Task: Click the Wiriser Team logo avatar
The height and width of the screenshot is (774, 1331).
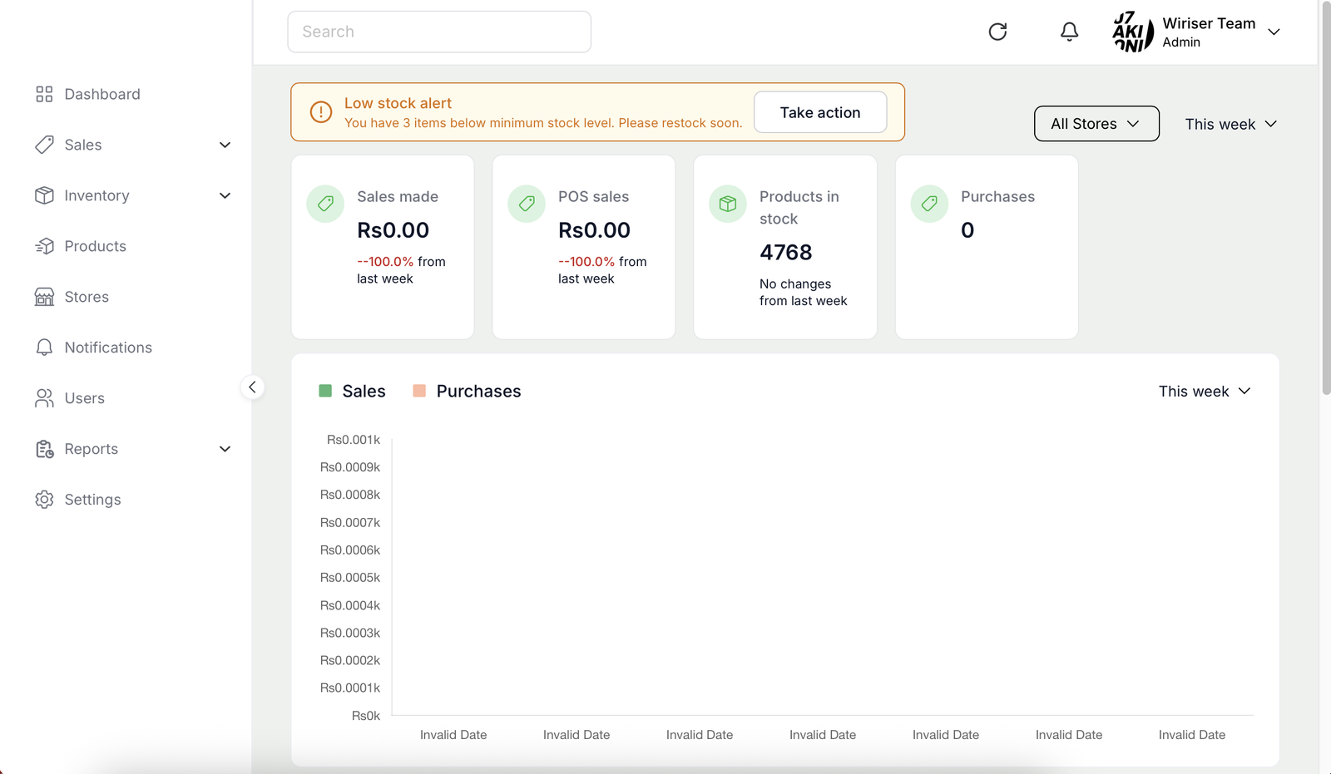Action: (x=1133, y=32)
